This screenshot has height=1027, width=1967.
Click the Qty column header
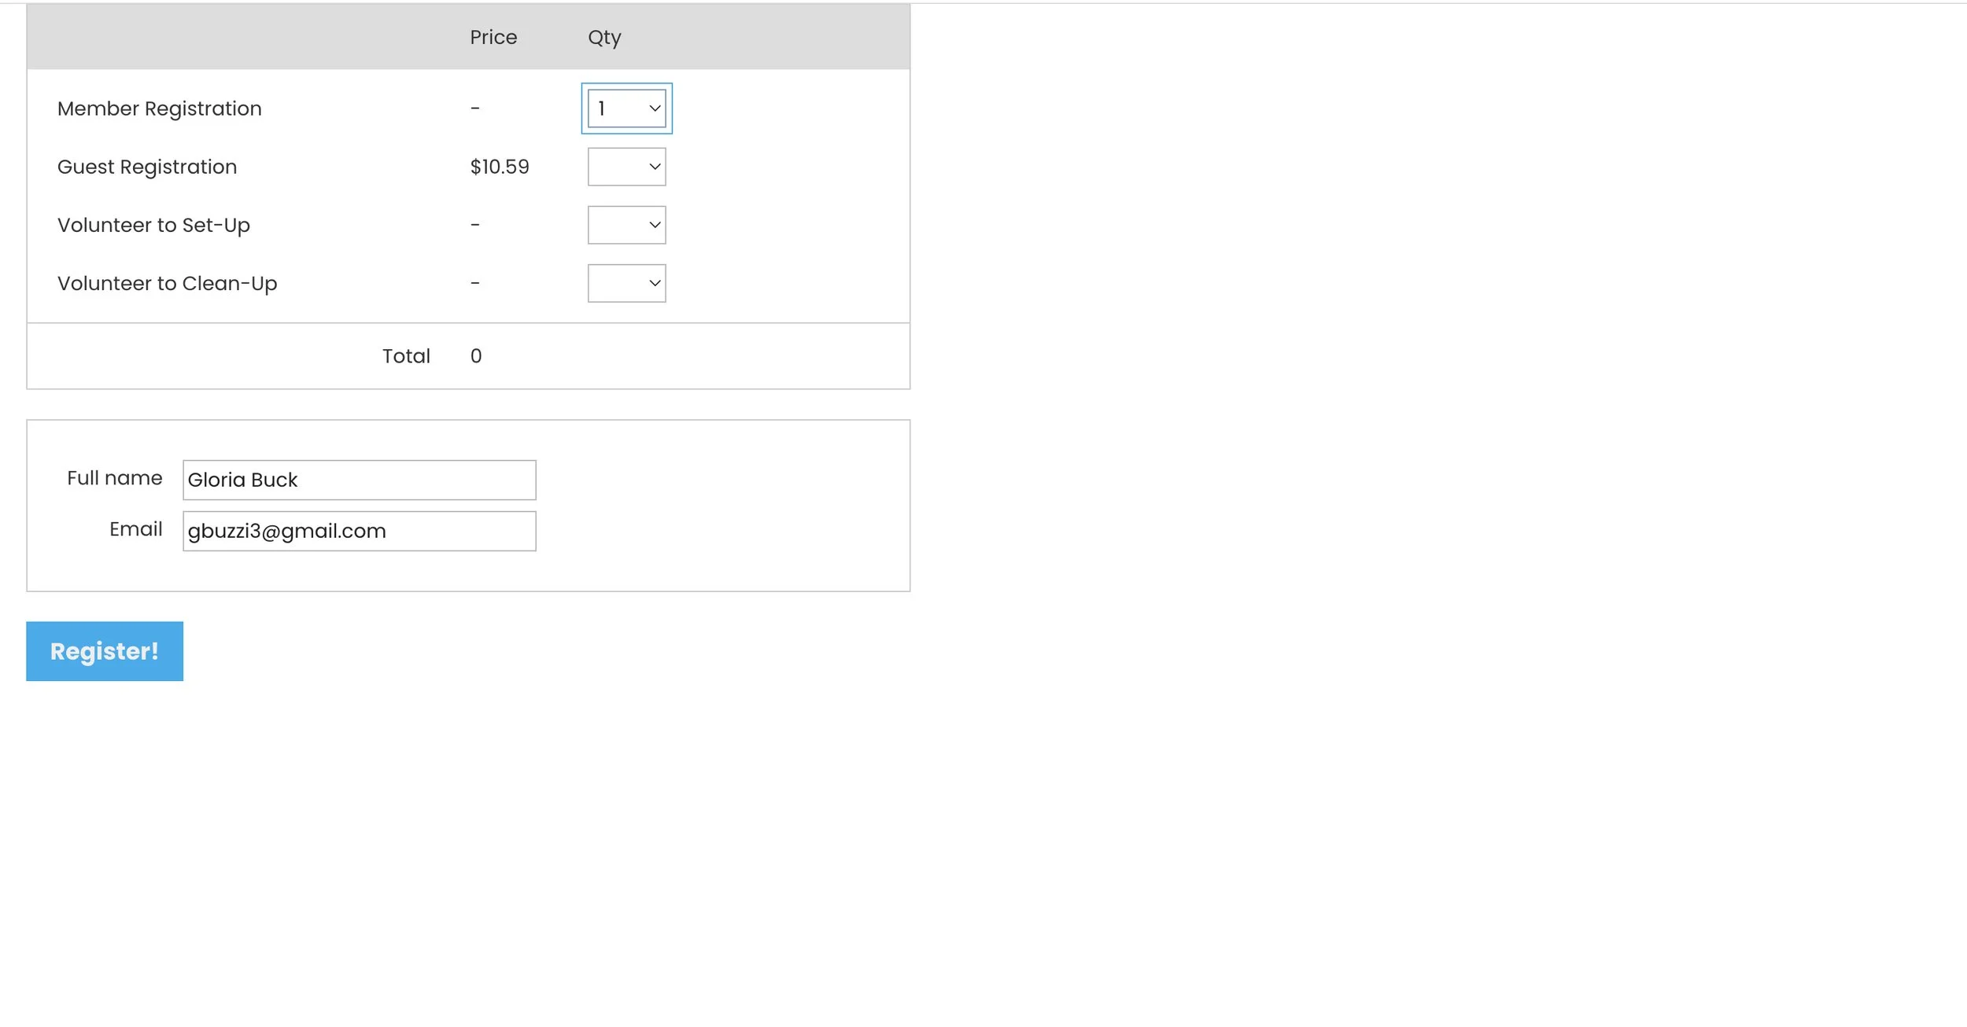tap(604, 37)
